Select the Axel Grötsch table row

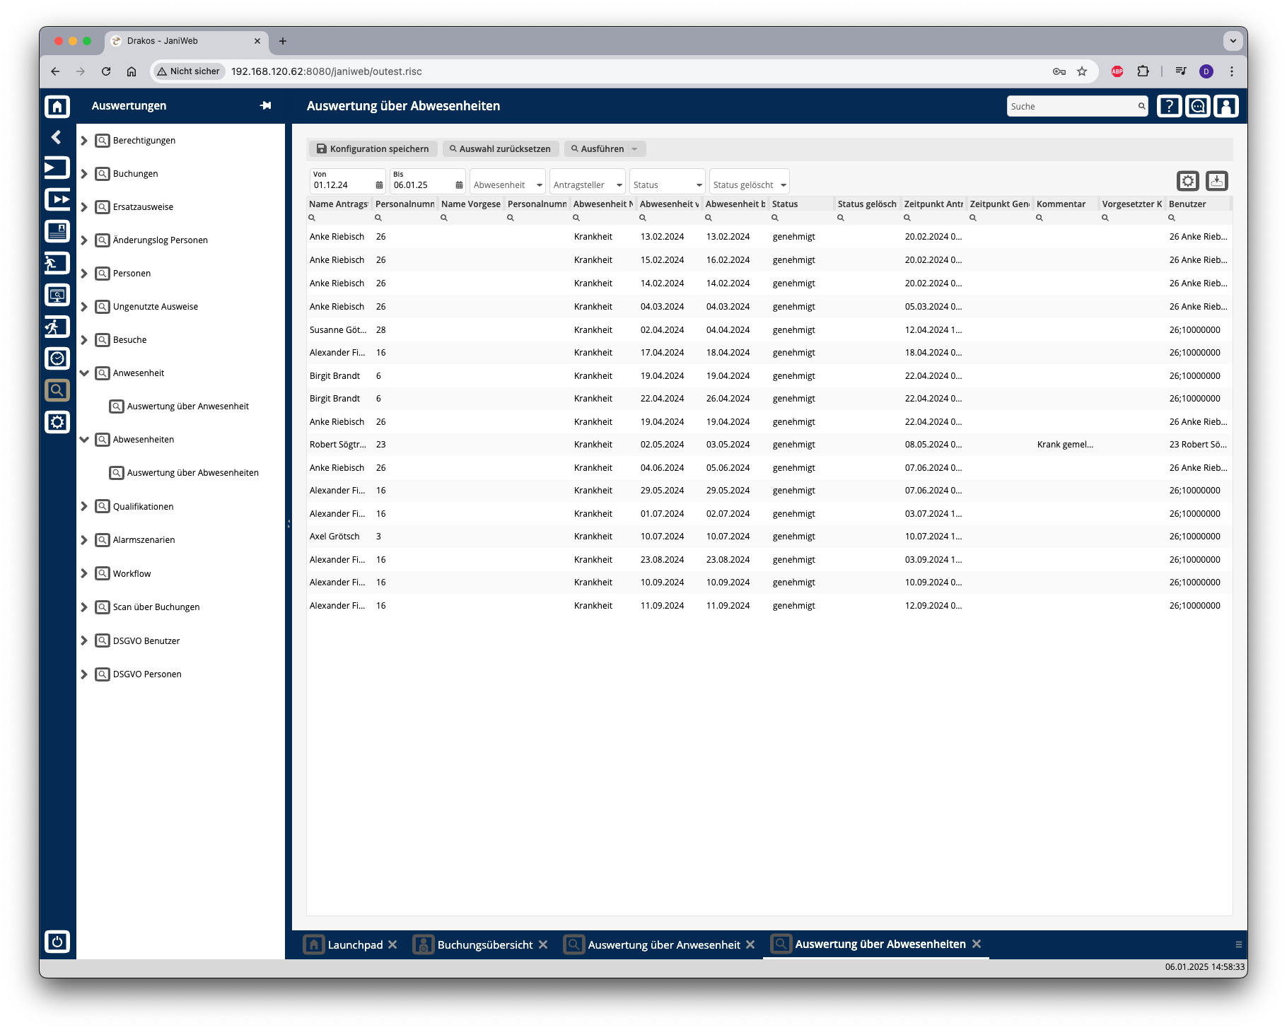pyautogui.click(x=769, y=536)
